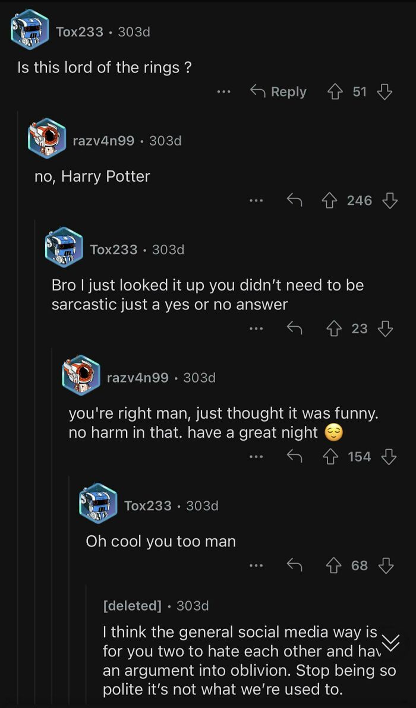Click the 303d timestamp on the top comment
Screen dimensions: 416x708
pos(135,33)
